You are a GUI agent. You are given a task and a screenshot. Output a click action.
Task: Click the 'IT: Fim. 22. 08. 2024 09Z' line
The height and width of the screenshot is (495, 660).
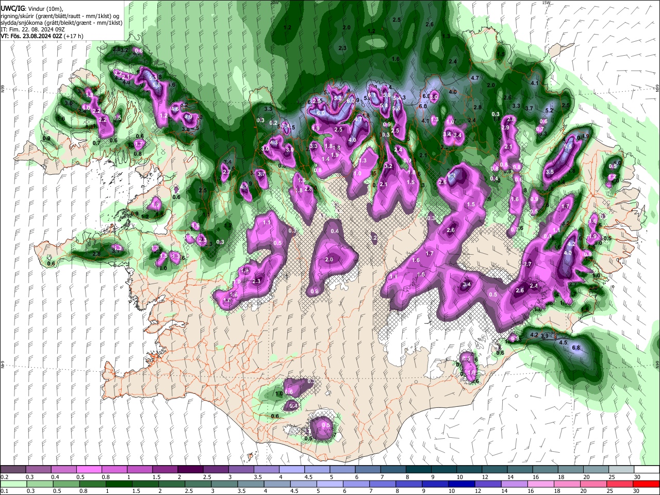point(32,29)
